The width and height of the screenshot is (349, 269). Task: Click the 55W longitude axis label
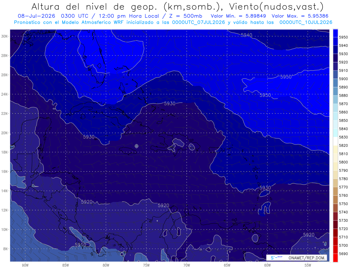(308, 265)
